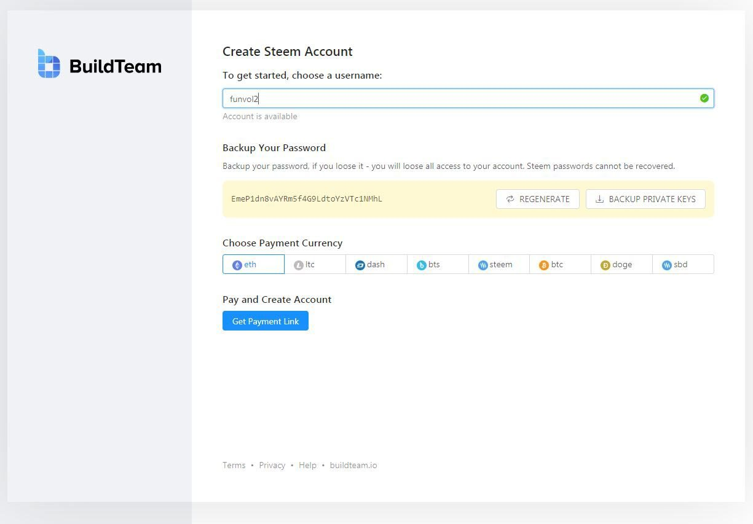This screenshot has height=524, width=753.
Task: Open the Help link
Action: coord(307,465)
